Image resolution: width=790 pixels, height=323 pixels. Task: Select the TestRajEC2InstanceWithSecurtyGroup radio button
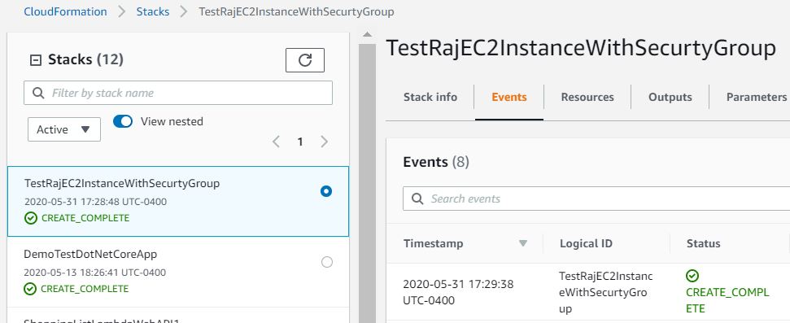click(326, 191)
